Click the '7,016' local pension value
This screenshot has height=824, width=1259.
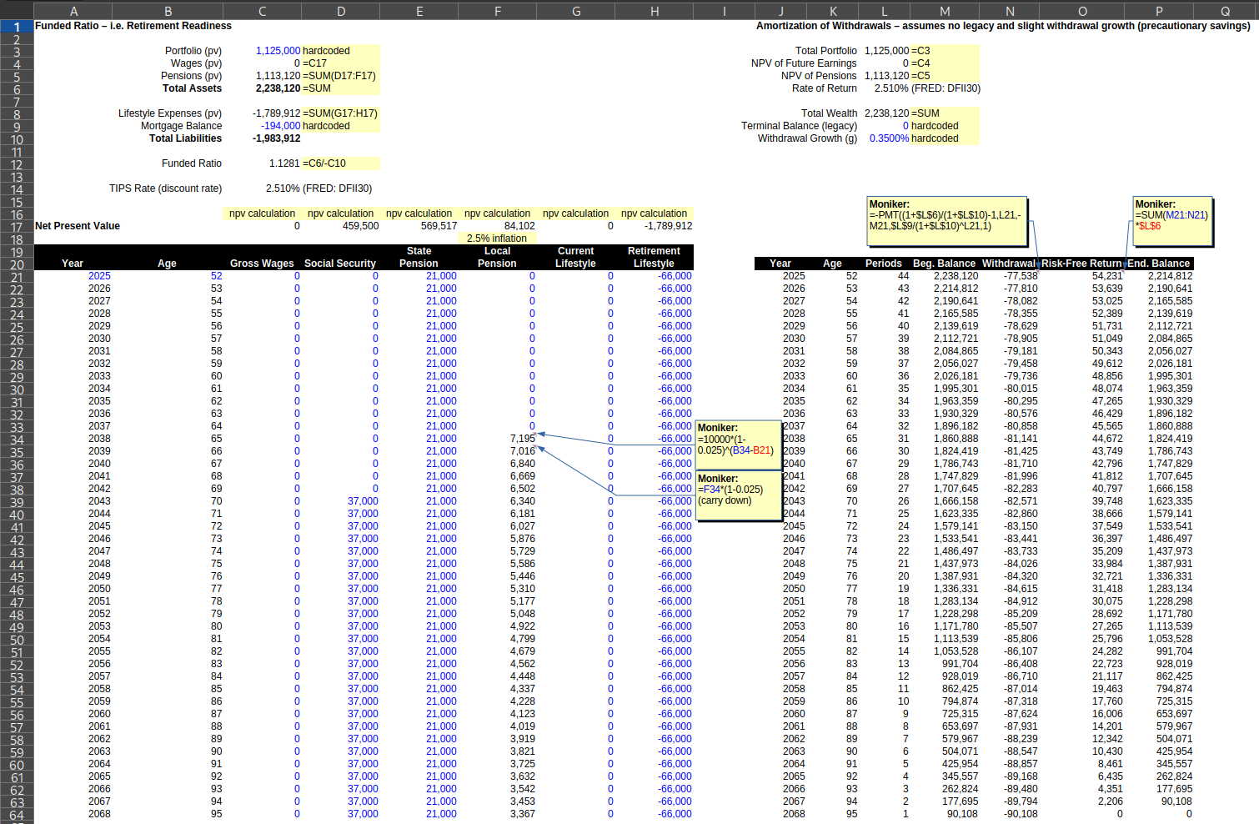(x=523, y=451)
